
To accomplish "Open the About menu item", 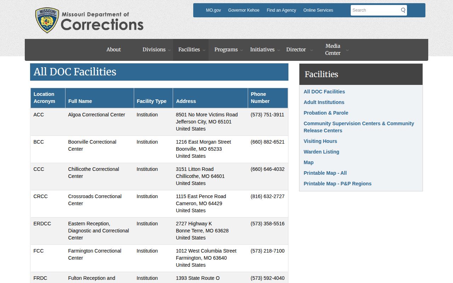I will click(114, 50).
